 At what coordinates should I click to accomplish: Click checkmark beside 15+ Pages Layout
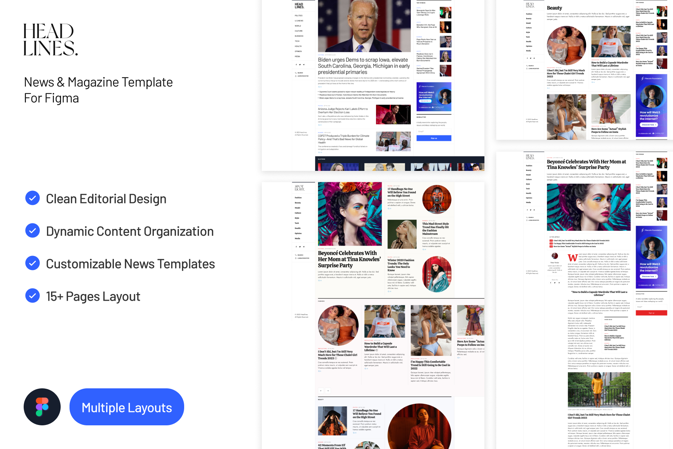click(x=33, y=296)
